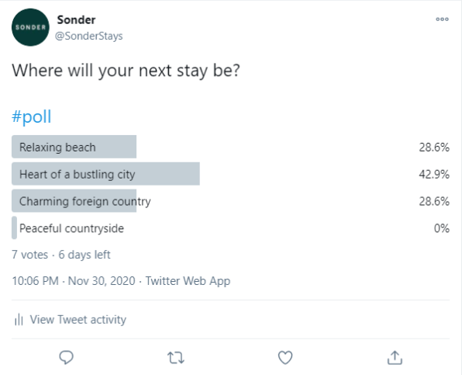
Task: Click the 7 votes count text
Action: point(29,255)
